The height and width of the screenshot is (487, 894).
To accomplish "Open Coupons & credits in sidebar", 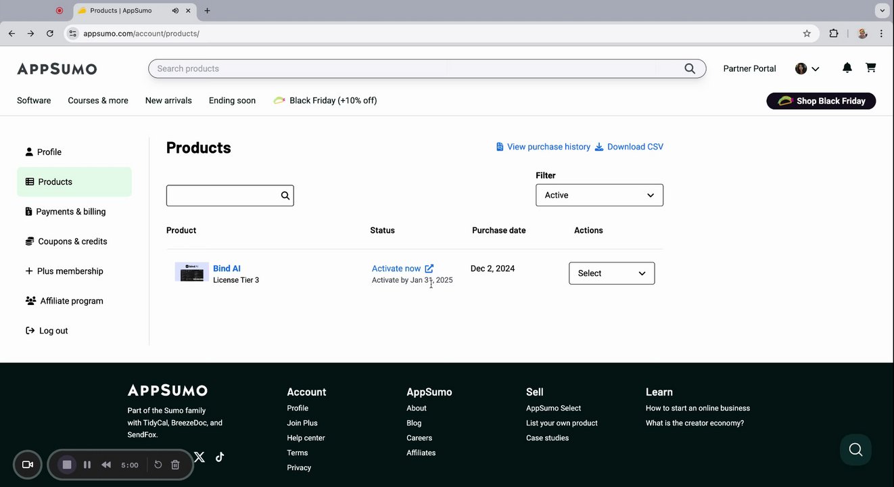I will tap(72, 241).
